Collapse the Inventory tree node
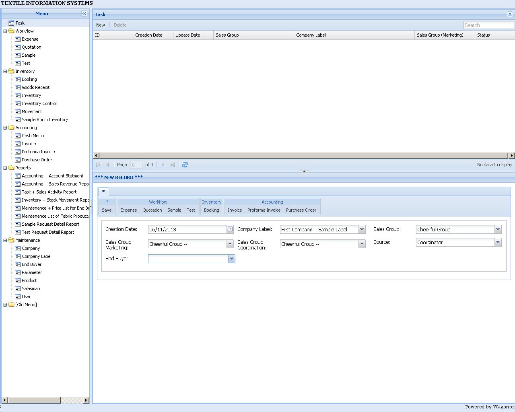 [5, 71]
